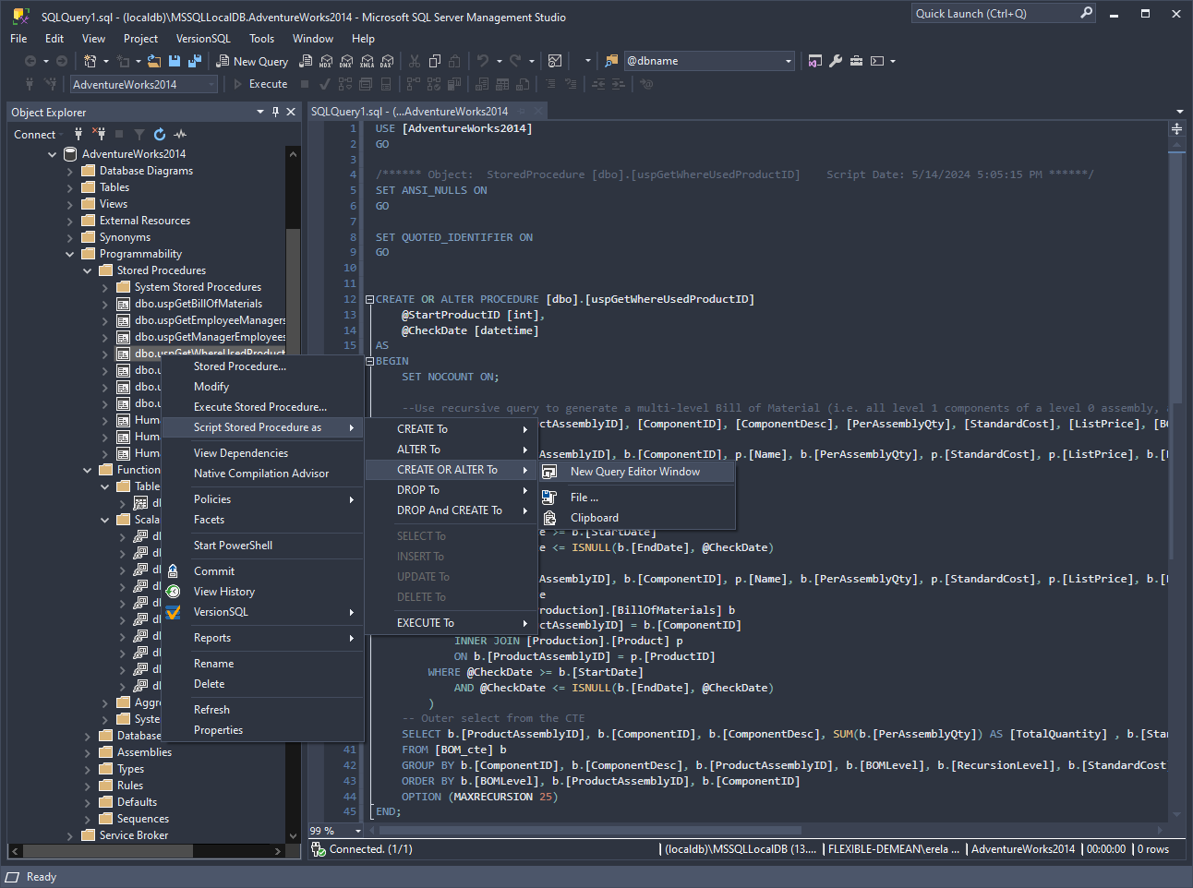Collapse the CREATE OR ALTER PROCEDURE outlining block
Image resolution: width=1193 pixels, height=888 pixels.
369,299
